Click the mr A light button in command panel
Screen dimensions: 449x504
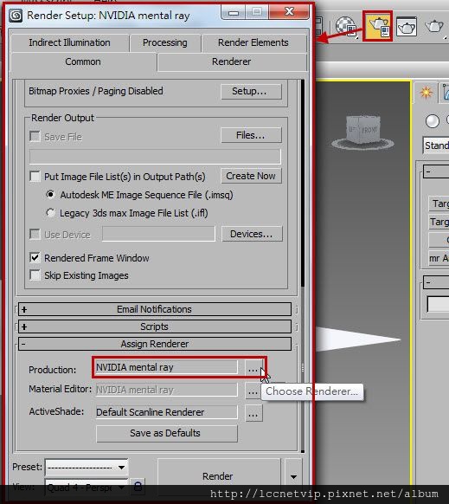439,258
